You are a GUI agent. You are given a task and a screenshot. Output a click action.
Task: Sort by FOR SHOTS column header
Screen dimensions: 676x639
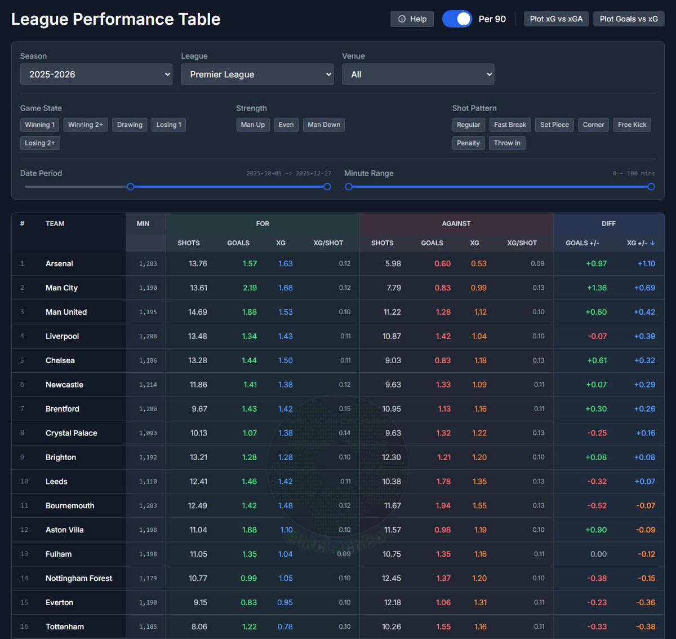(189, 243)
